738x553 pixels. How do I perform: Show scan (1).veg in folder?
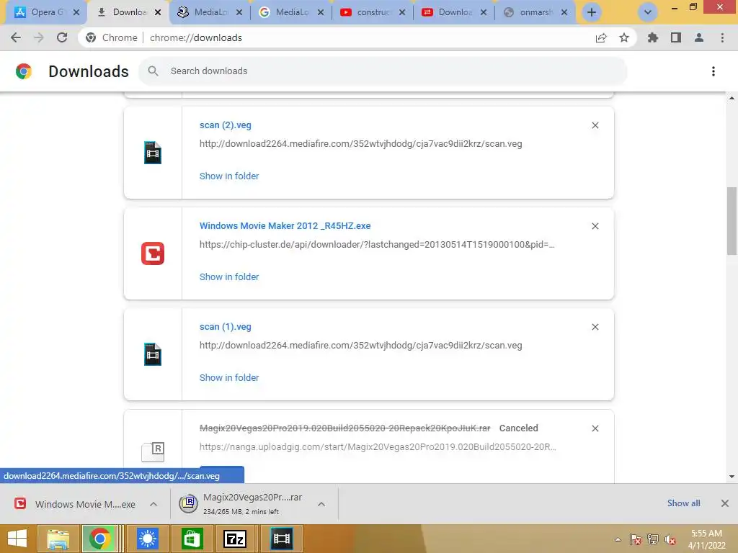229,377
